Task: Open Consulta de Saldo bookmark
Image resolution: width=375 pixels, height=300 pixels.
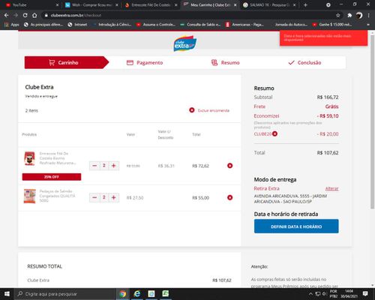Action: pyautogui.click(x=200, y=25)
